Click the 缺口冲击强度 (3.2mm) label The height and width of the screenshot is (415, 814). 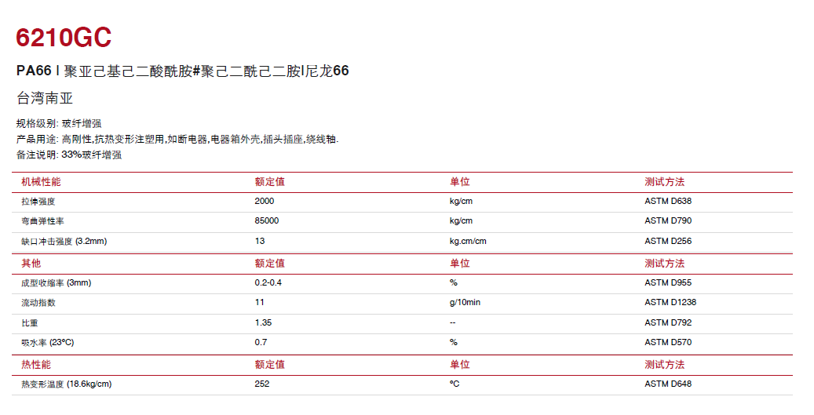point(64,241)
